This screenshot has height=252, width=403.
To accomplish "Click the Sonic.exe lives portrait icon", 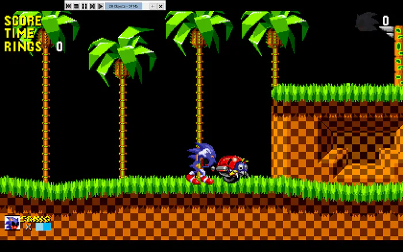I will point(12,223).
